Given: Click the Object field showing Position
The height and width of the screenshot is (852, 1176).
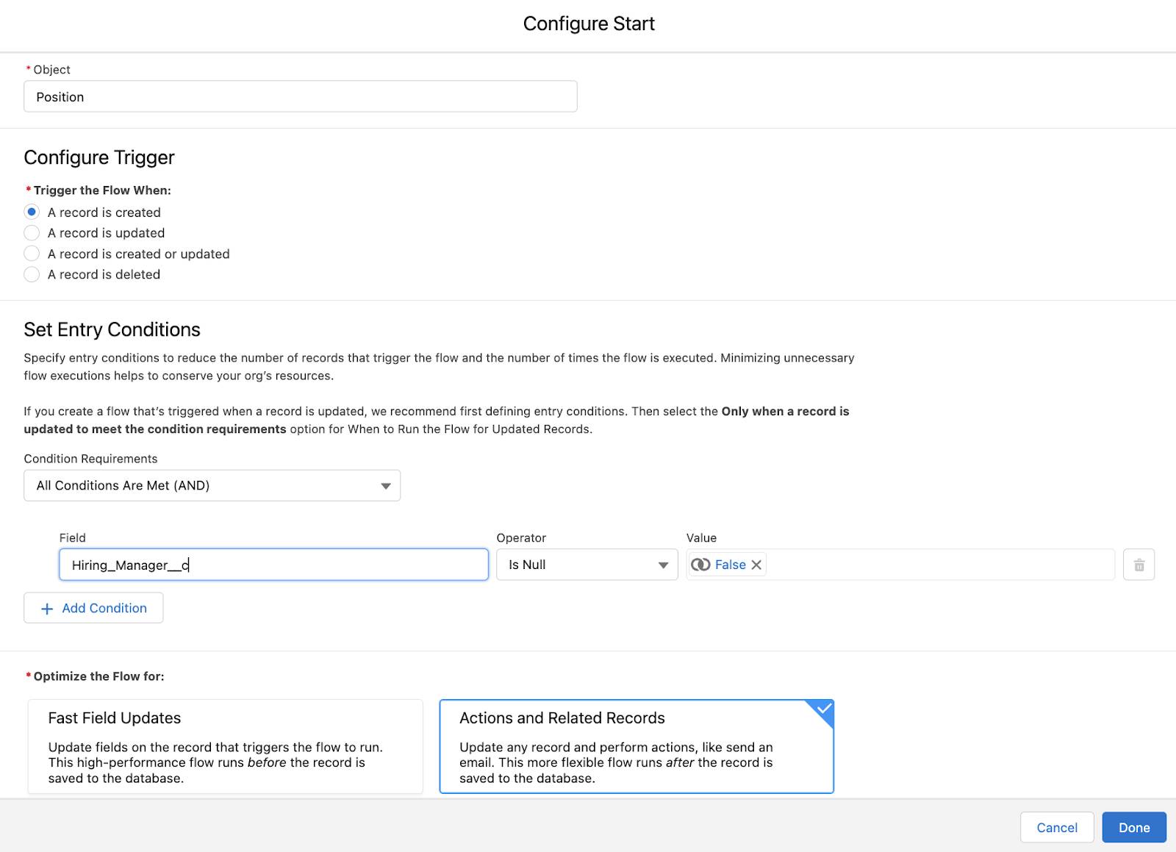Looking at the screenshot, I should pyautogui.click(x=300, y=96).
